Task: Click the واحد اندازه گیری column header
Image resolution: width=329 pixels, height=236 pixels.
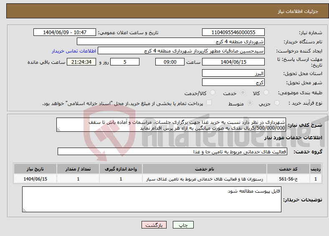Action: (121, 169)
